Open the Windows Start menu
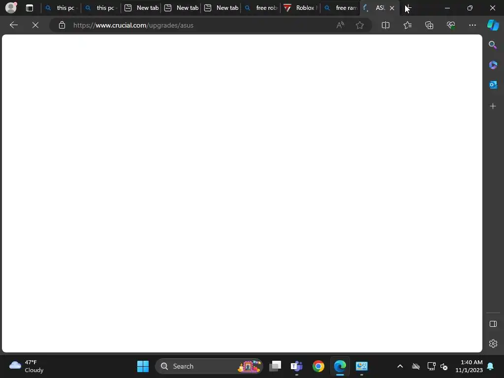This screenshot has width=504, height=378. (143, 366)
